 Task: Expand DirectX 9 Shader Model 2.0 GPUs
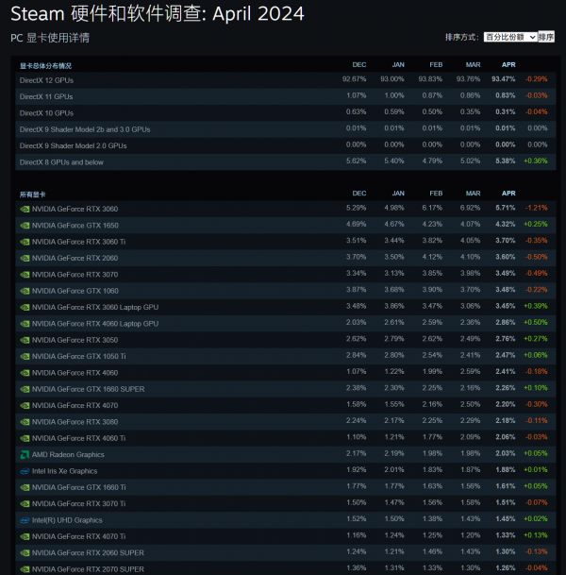tap(286, 145)
